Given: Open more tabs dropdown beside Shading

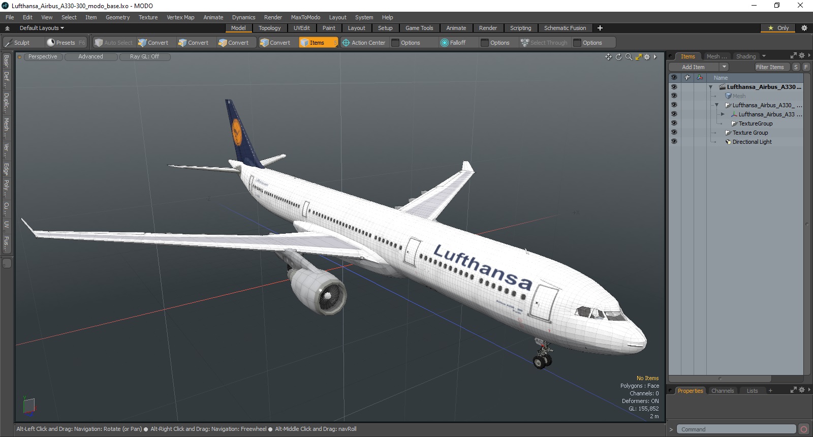Looking at the screenshot, I should tap(764, 56).
